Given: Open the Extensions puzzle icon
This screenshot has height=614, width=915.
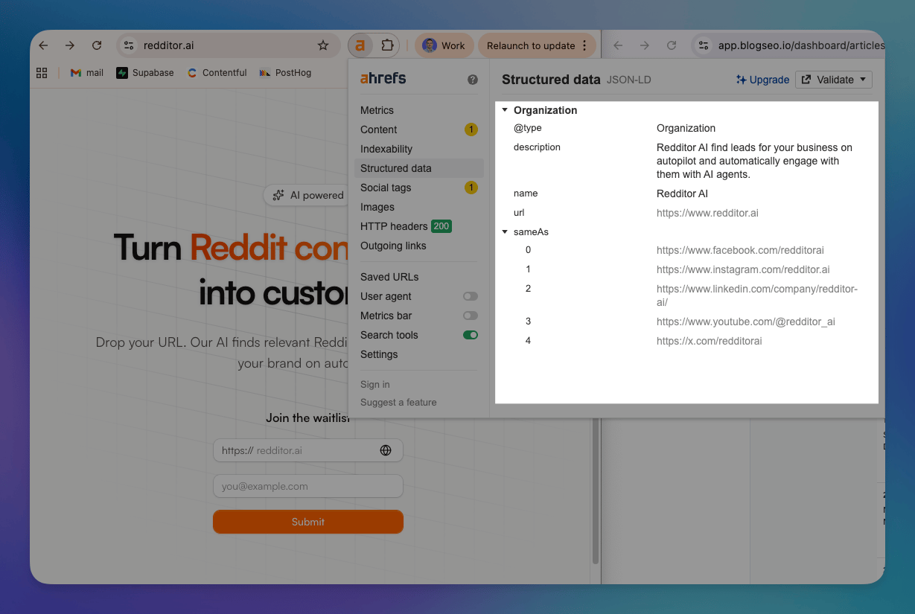Looking at the screenshot, I should (387, 45).
